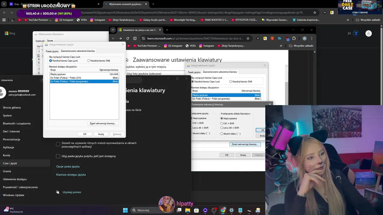Select Ctrl + Shift under Przełączanie układu klawiatury

(227, 123)
